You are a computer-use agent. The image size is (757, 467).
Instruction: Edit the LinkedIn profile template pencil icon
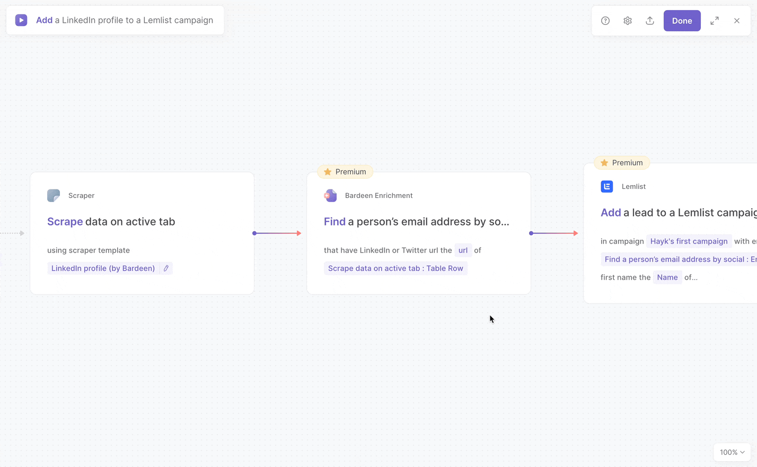(x=166, y=269)
